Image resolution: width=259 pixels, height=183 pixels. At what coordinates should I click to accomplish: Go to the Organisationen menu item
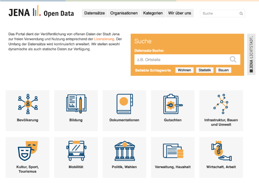[124, 13]
